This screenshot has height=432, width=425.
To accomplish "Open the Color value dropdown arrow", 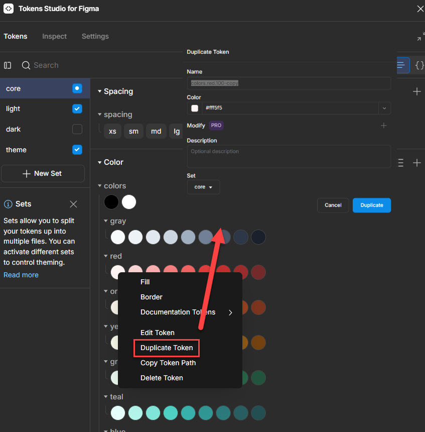I will (384, 108).
